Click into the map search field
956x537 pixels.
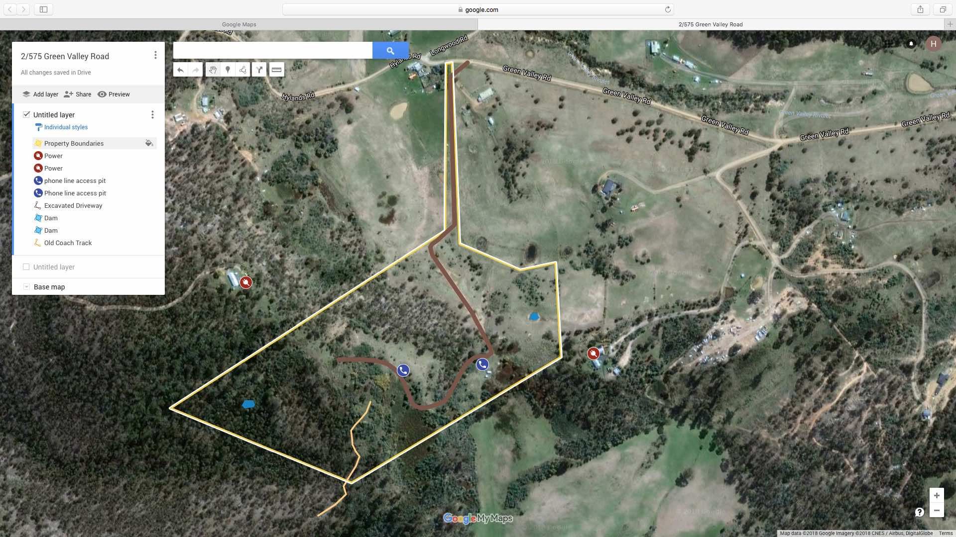[272, 51]
